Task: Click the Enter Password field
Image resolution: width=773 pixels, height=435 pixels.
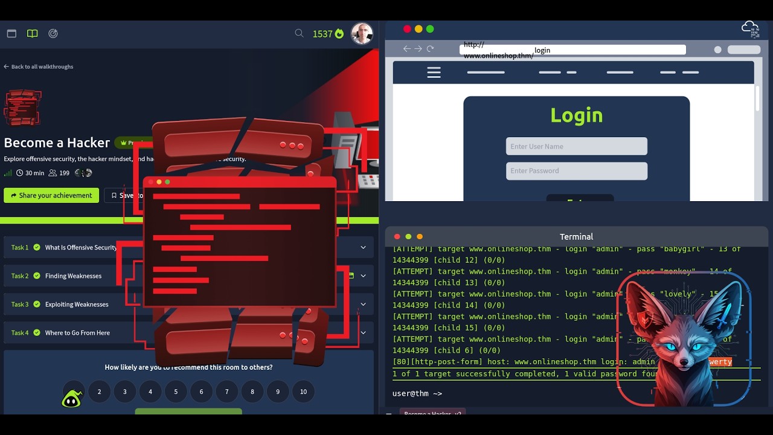Action: pyautogui.click(x=577, y=171)
